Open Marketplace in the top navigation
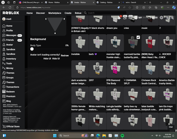Image resolution: width=177 pixels, height=139 pixels. 55,13
